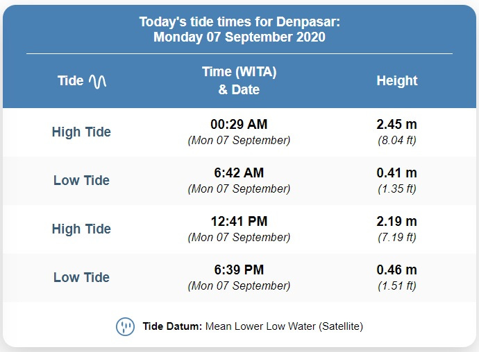
Task: Click the Denpasar tide times title
Action: [239, 29]
